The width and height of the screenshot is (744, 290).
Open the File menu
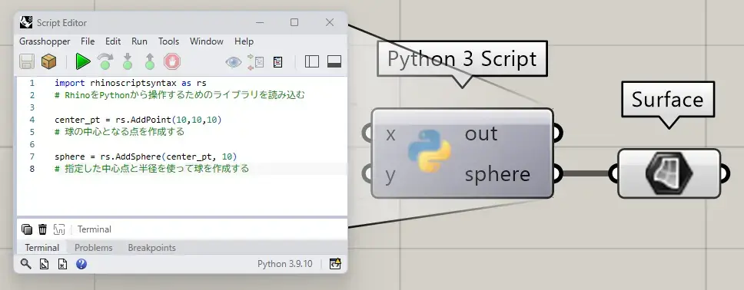click(88, 41)
